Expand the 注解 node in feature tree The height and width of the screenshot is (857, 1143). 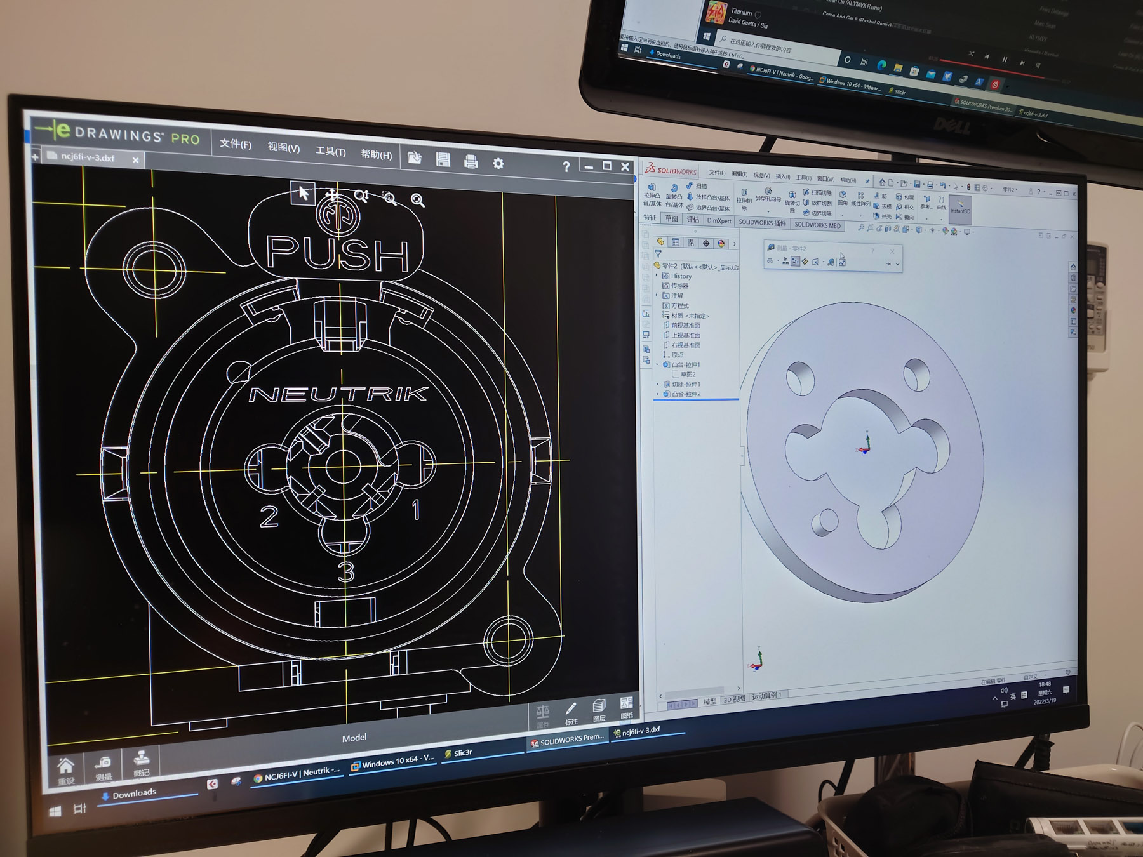tap(657, 295)
